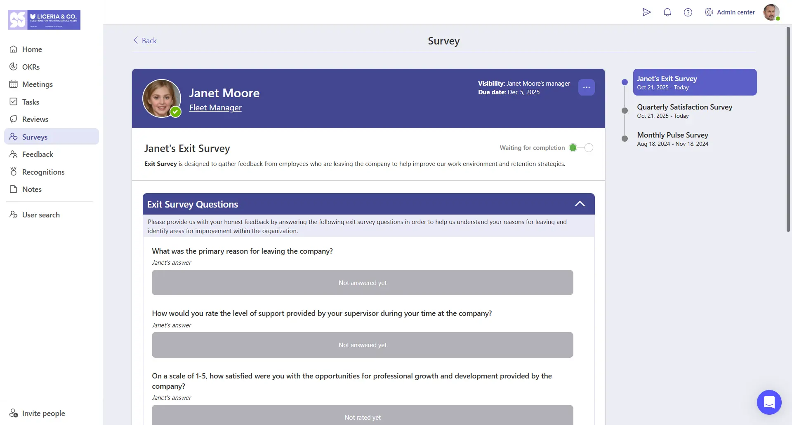Select the Quarterly Satisfaction Survey entry
Screen dimensions: 792x425
click(x=684, y=110)
